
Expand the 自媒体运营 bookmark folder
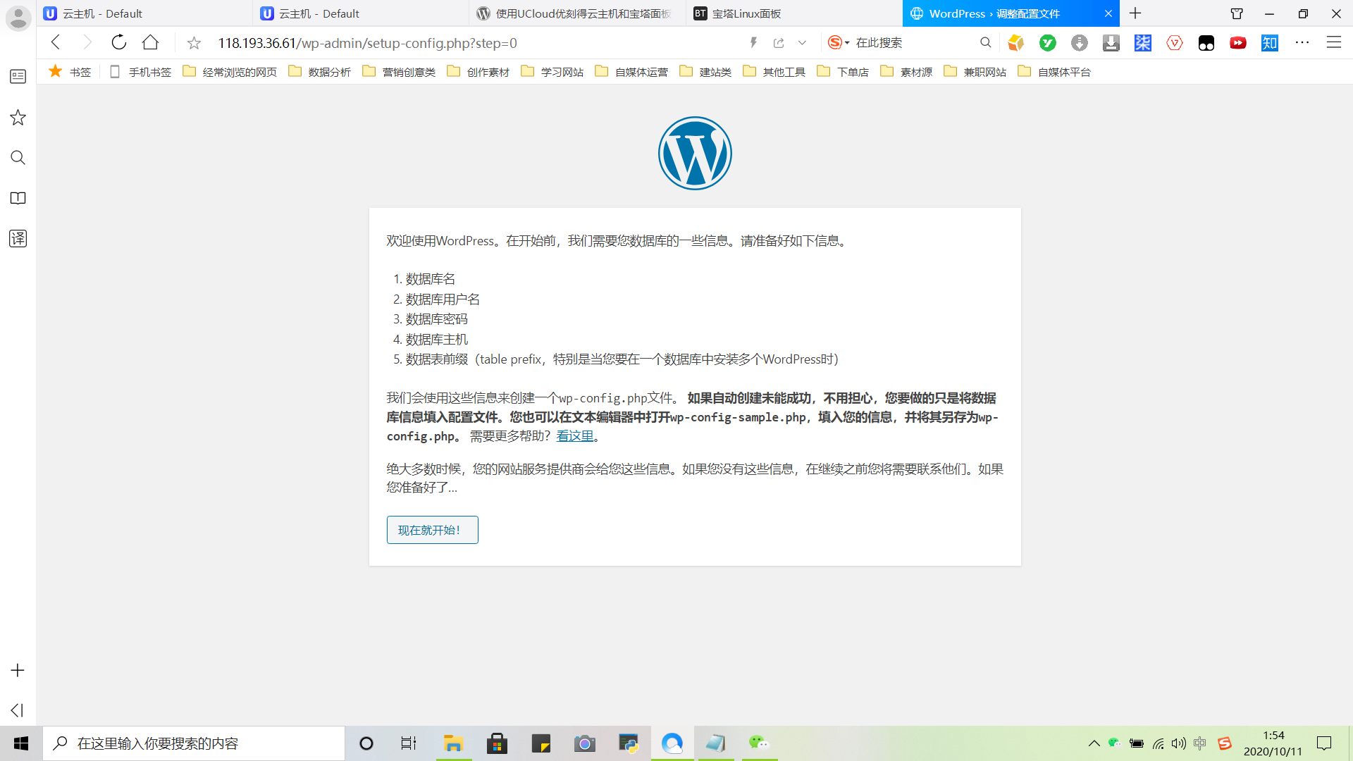coord(631,72)
